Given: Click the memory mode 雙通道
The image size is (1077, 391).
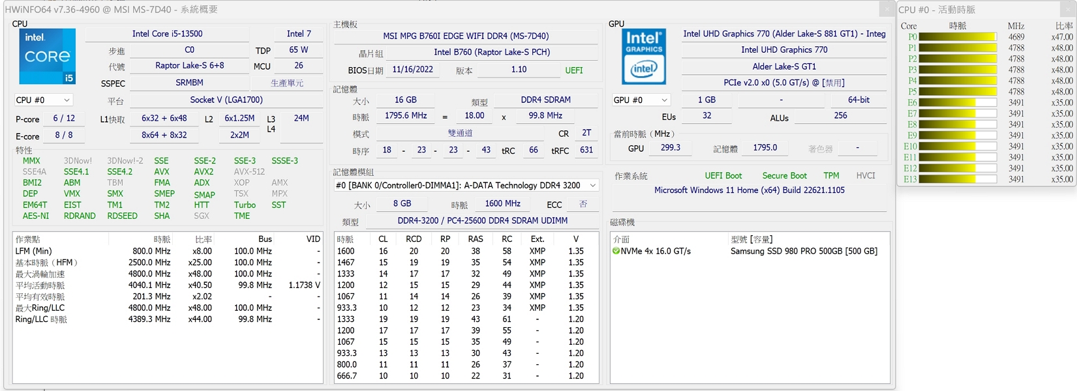Looking at the screenshot, I should point(460,133).
